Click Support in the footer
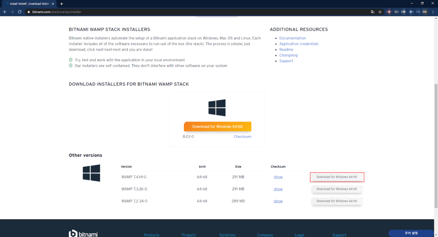This screenshot has width=438, height=237. pyautogui.click(x=339, y=235)
